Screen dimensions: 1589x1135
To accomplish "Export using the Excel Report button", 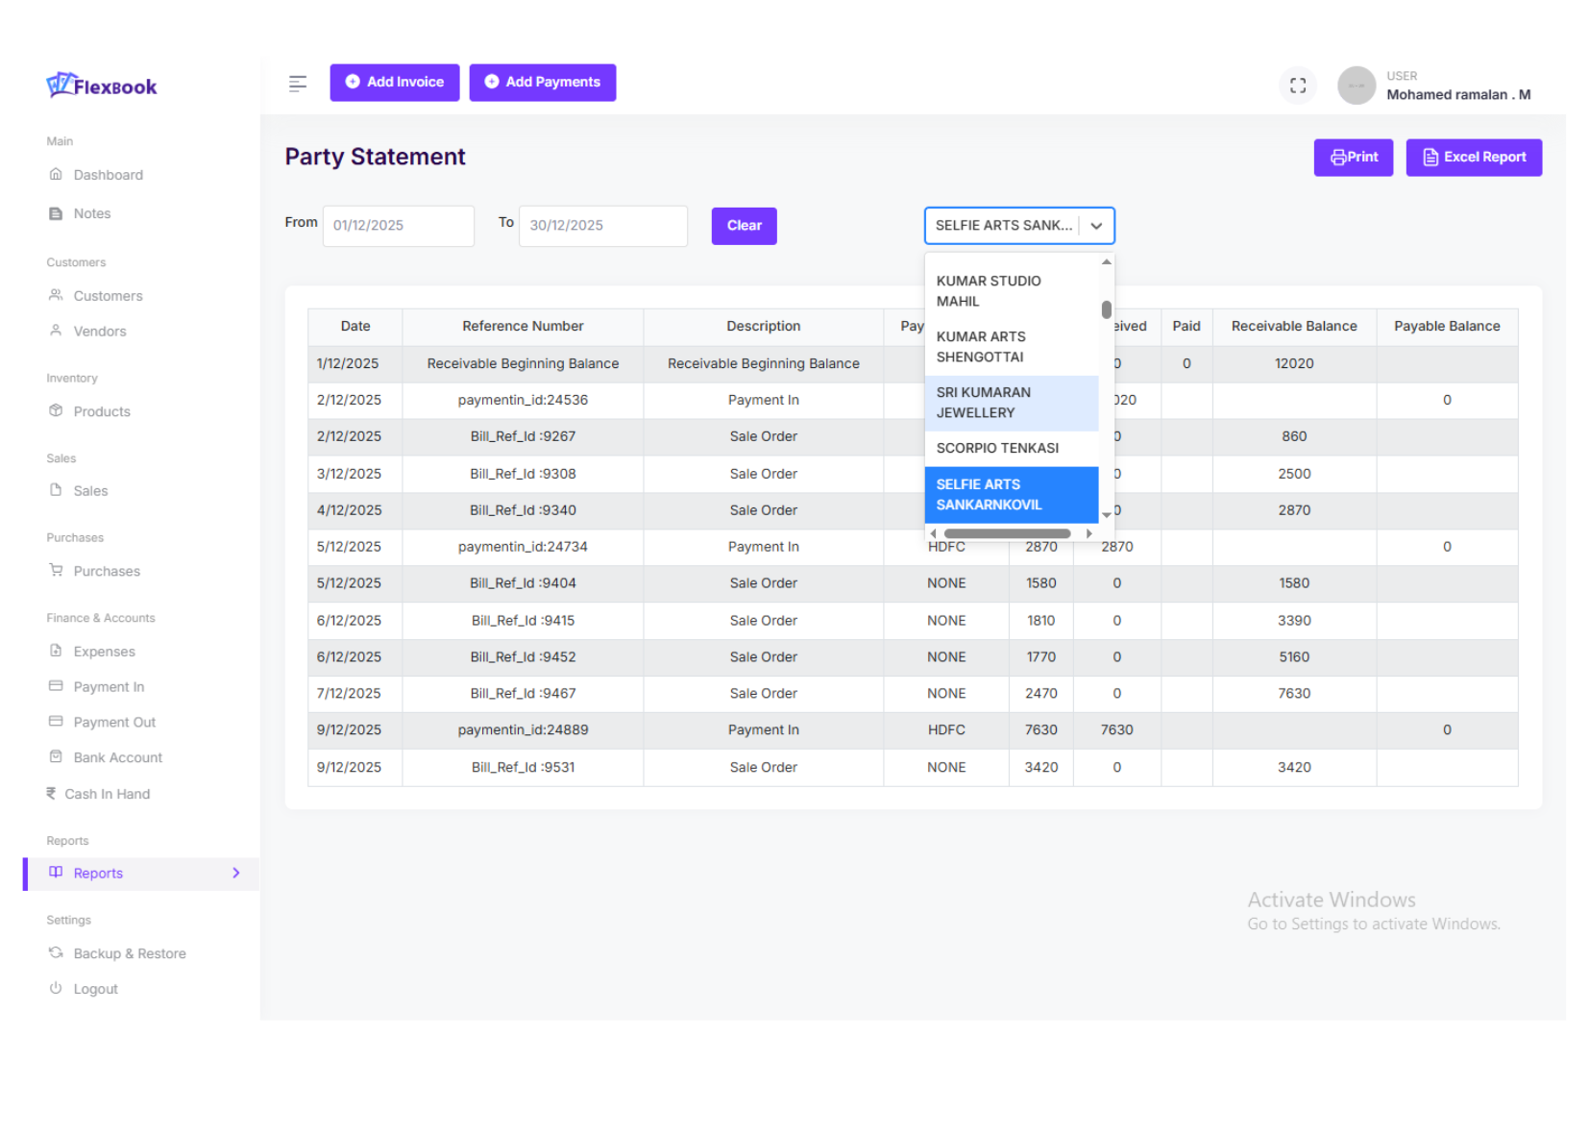I will 1473,158.
